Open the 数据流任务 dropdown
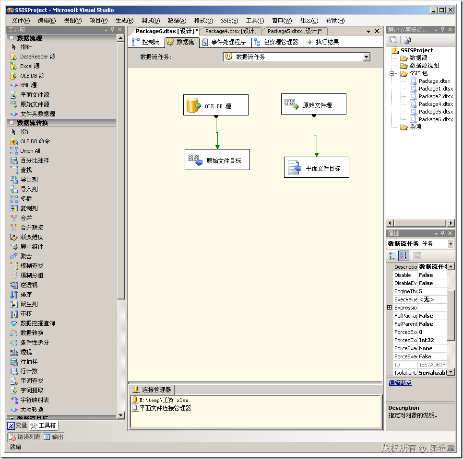This screenshot has height=459, width=463. coord(366,57)
